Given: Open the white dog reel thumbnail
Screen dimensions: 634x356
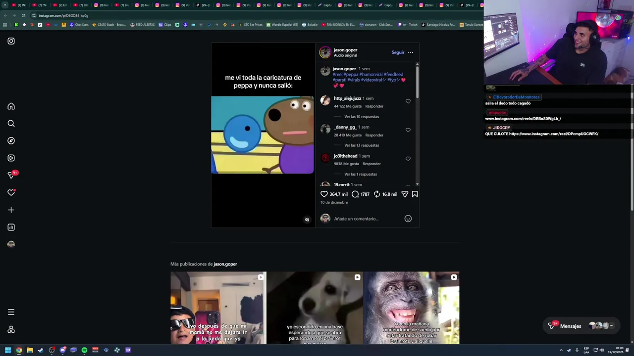Looking at the screenshot, I should [315, 308].
